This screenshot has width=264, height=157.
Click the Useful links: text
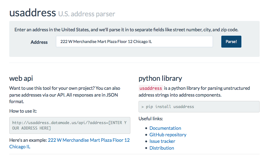coord(151,119)
